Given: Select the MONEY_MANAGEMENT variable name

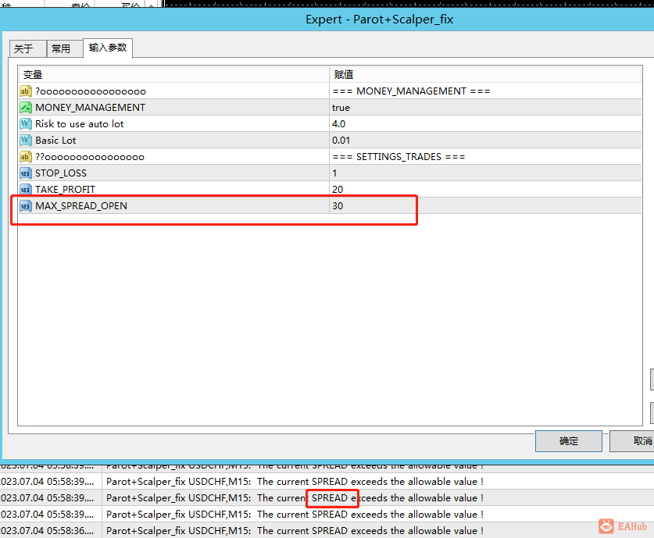Looking at the screenshot, I should [x=90, y=108].
